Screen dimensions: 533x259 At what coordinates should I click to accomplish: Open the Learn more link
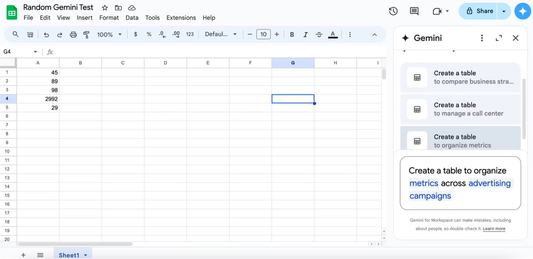494,229
